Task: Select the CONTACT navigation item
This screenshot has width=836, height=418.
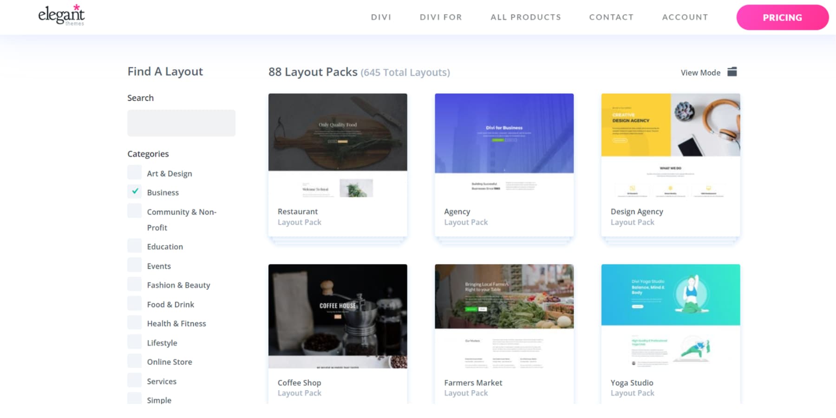Action: (611, 17)
